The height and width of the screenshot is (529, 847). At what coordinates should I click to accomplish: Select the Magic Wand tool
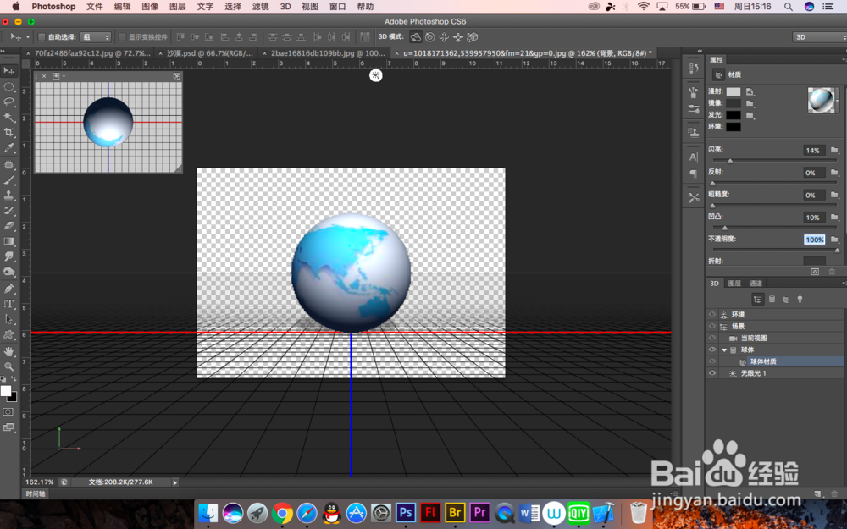[x=8, y=117]
